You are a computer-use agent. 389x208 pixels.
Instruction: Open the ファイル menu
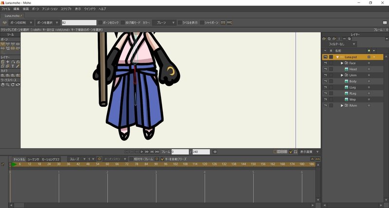(6, 9)
